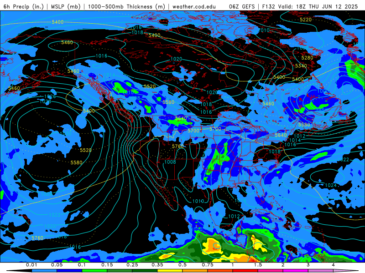Click the '0.05' legend value
The height and width of the screenshot is (273, 365).
tap(57, 265)
